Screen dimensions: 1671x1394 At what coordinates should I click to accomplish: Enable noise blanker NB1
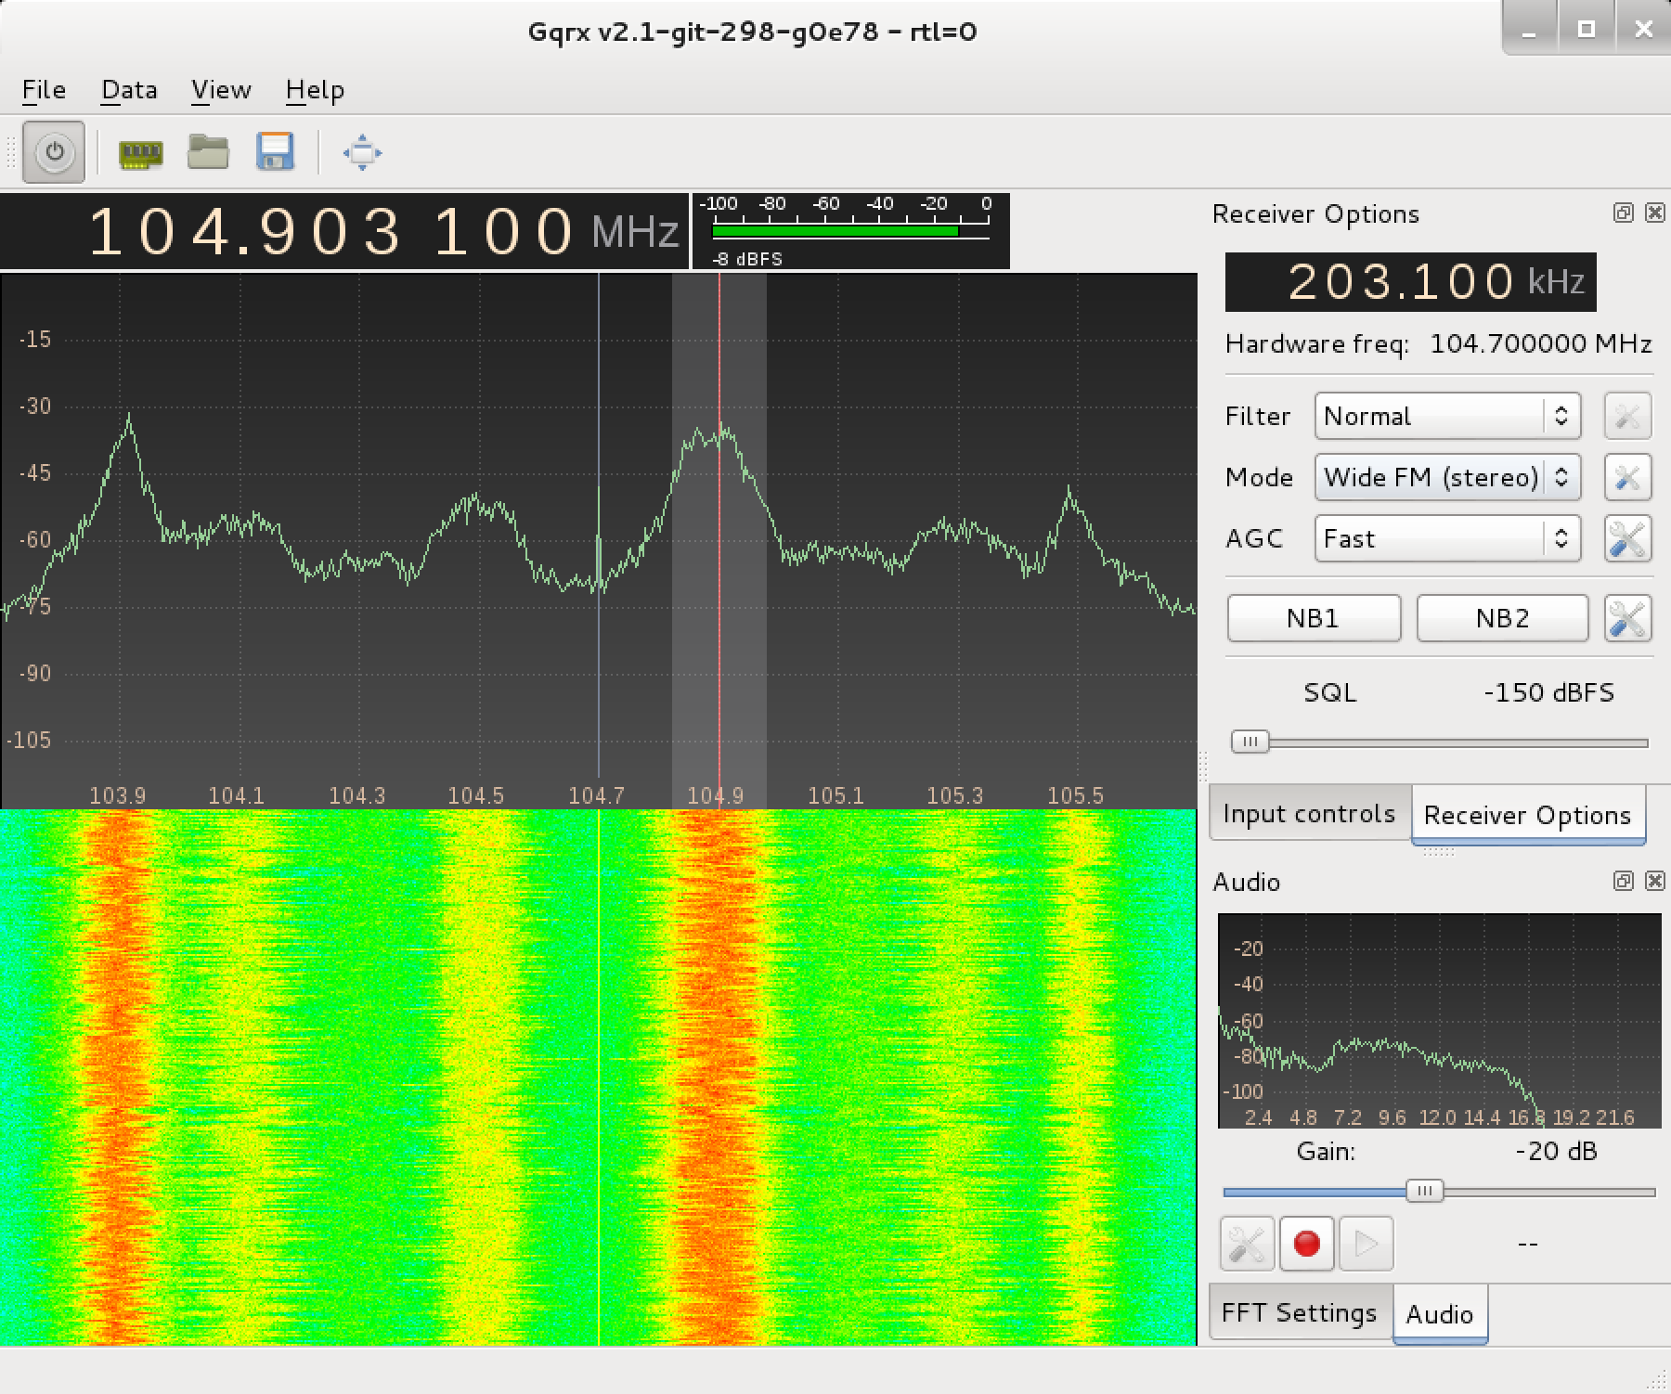(1314, 617)
